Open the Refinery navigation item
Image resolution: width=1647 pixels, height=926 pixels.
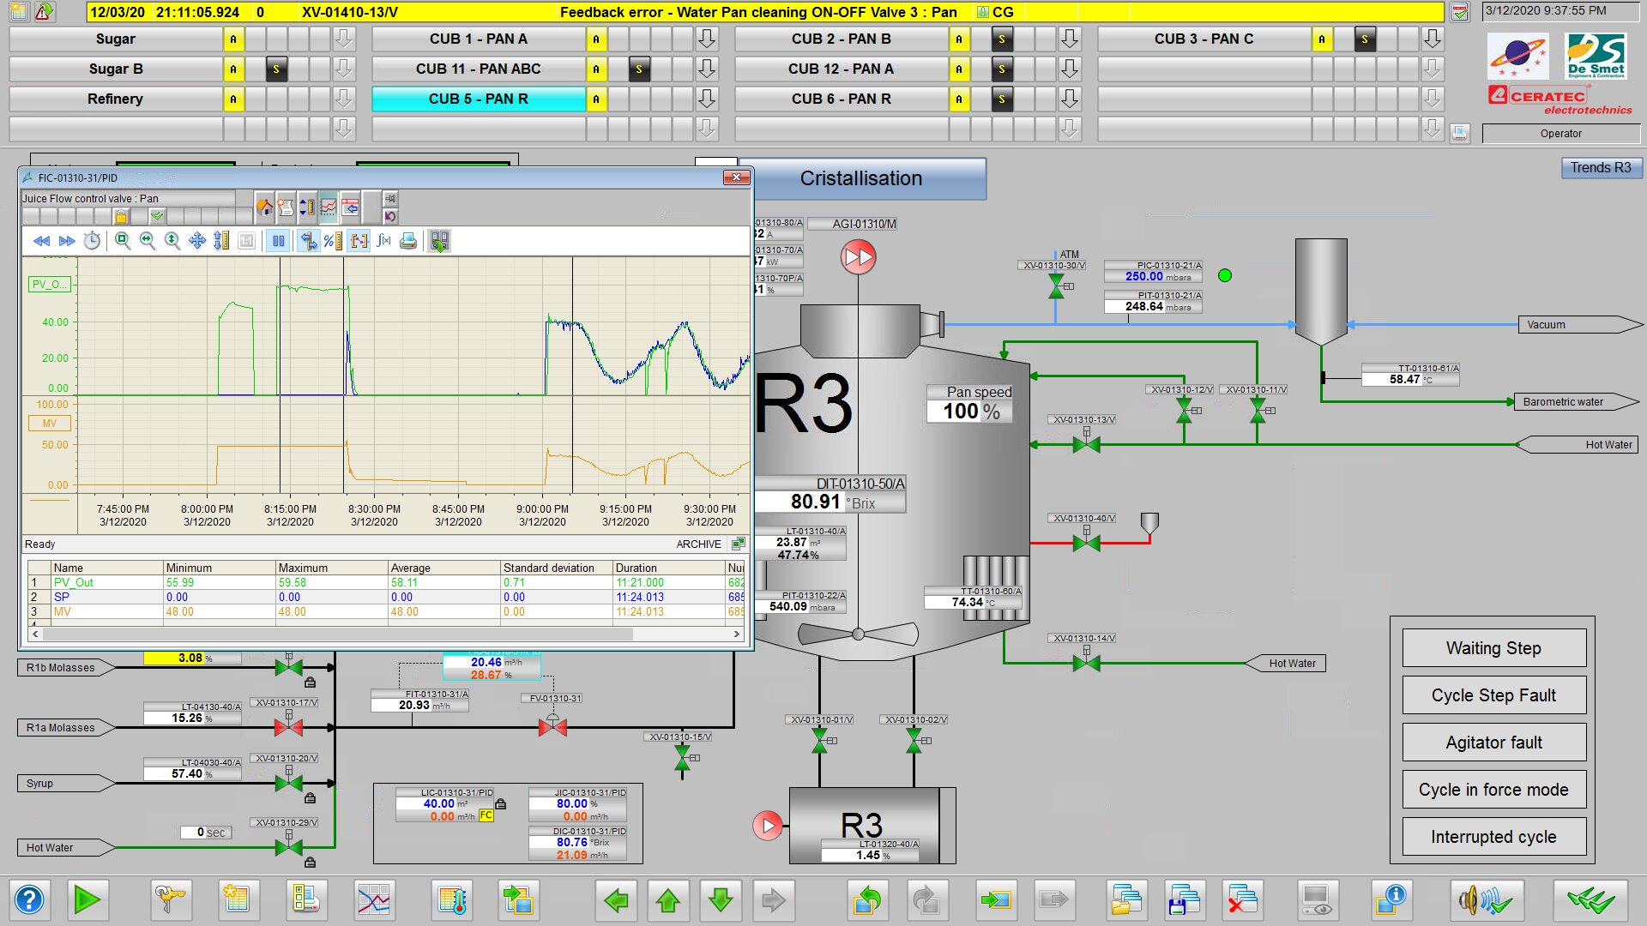pyautogui.click(x=115, y=99)
